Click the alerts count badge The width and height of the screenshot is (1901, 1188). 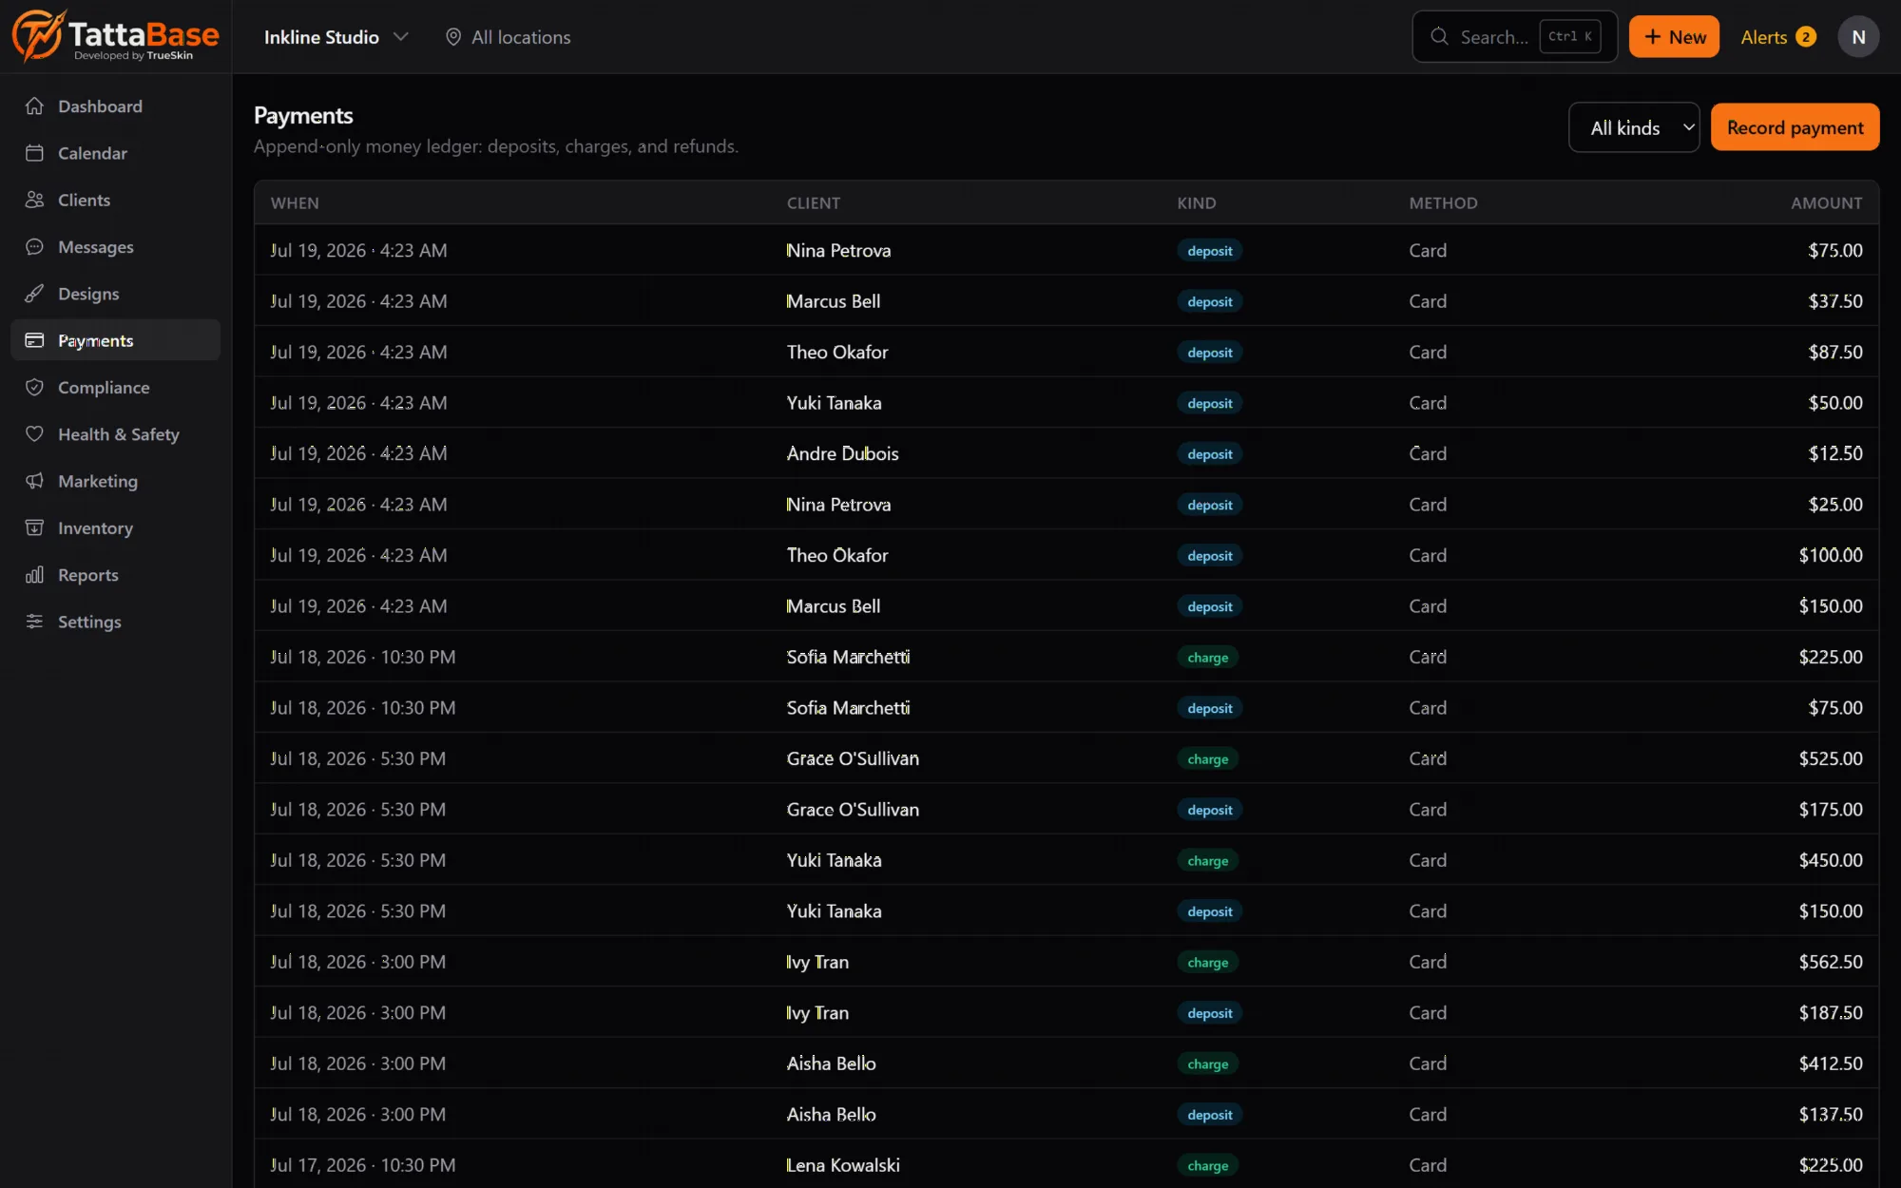tap(1806, 37)
